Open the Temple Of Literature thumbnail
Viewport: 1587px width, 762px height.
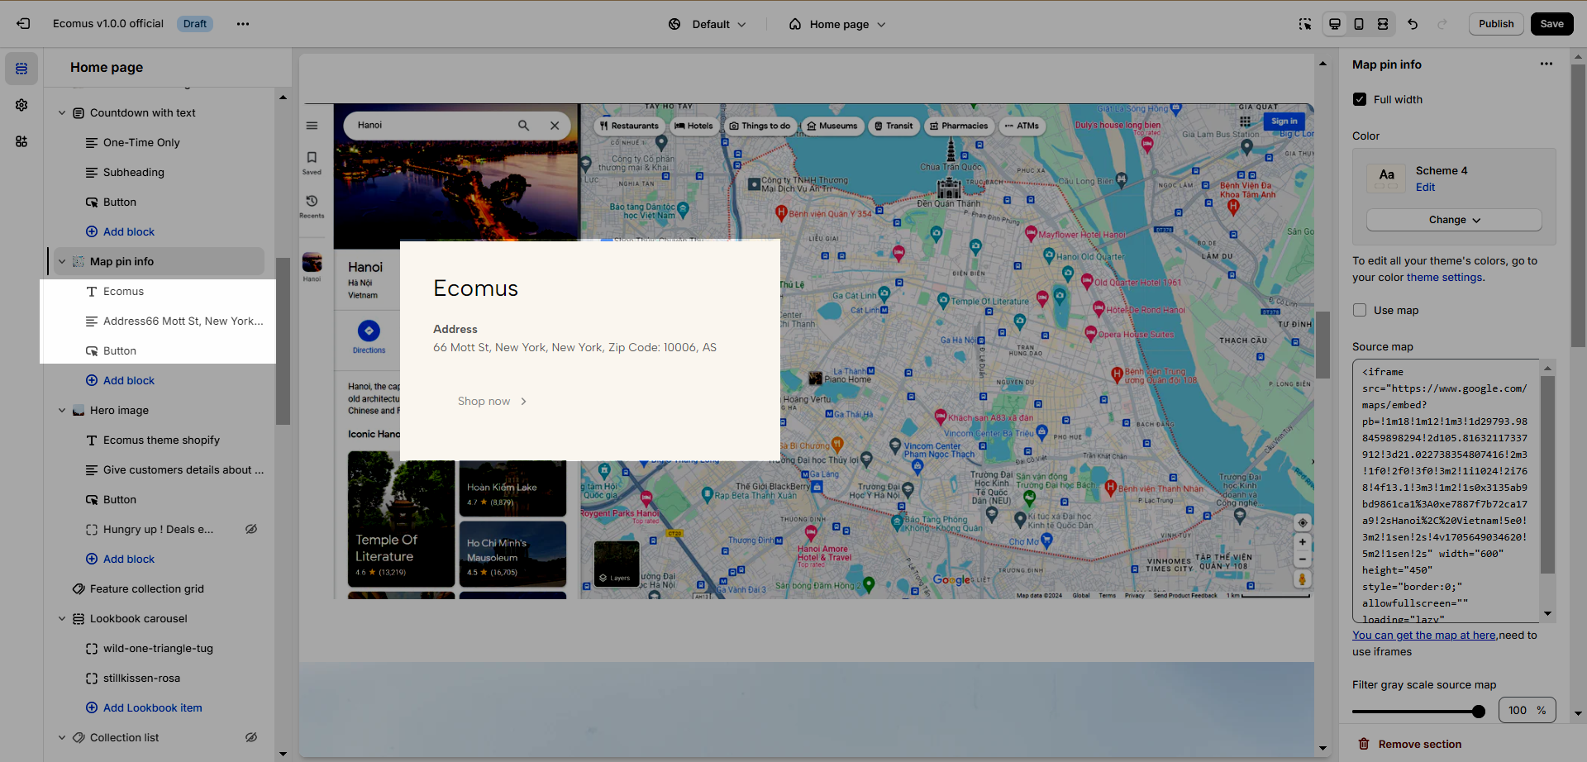401,519
